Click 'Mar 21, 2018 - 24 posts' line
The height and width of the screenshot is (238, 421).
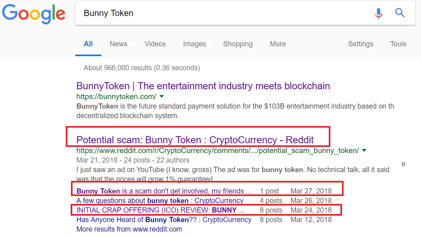point(133,160)
